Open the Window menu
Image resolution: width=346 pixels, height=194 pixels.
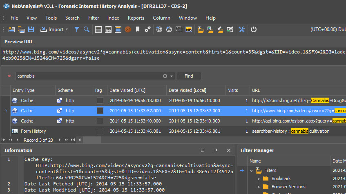coord(188,18)
